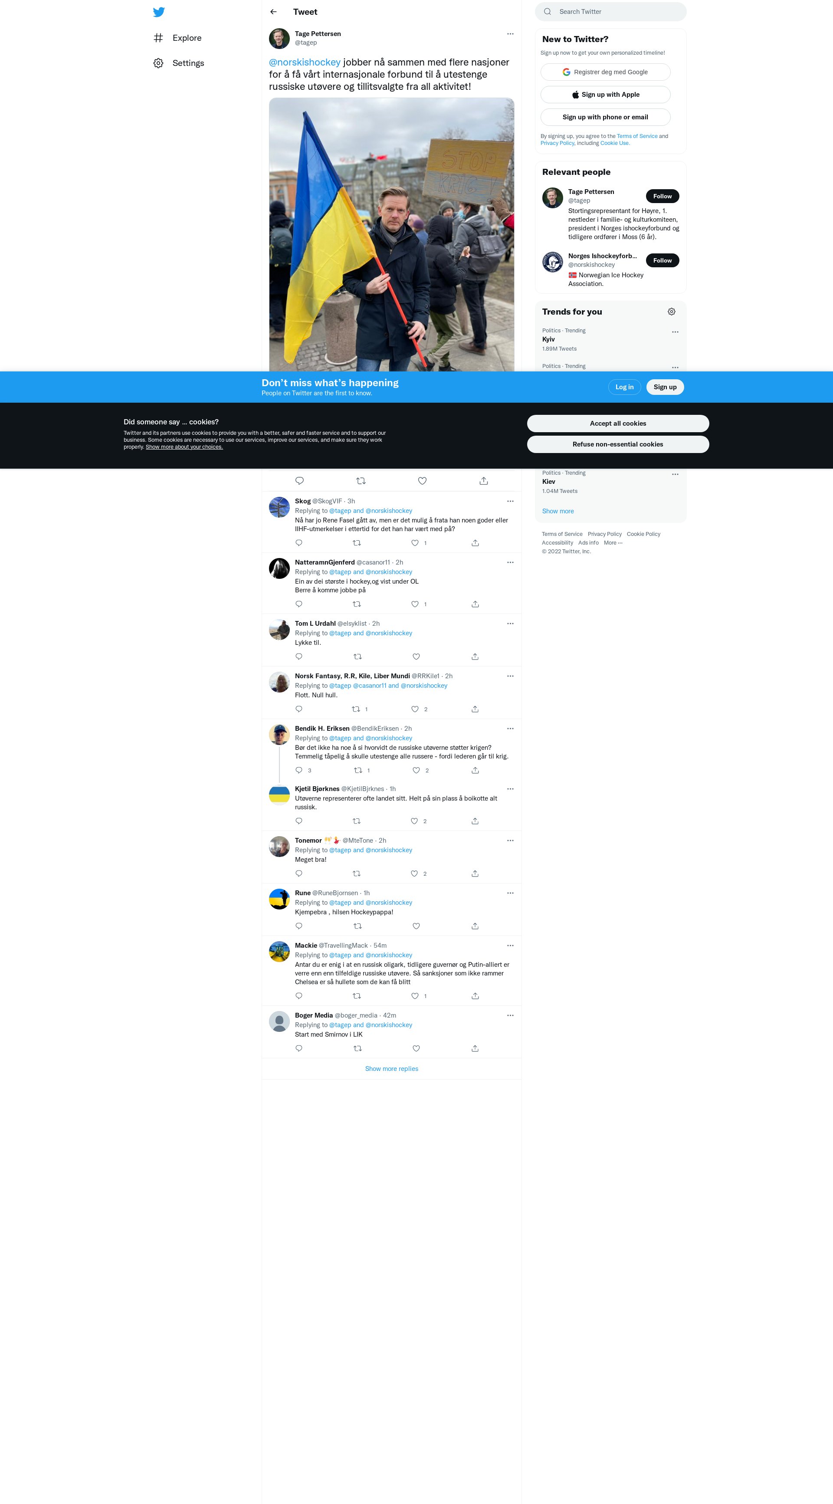Open Terms of Service footer link
Viewport: 833px width, 1504px height.
tap(561, 534)
